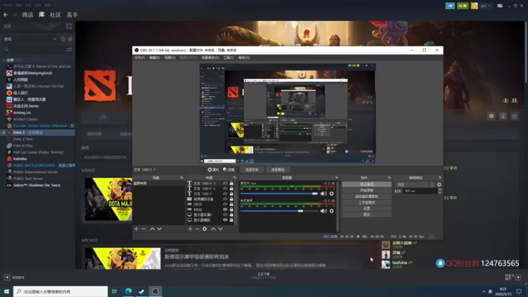The width and height of the screenshot is (528, 297).
Task: Open the OBS 文件(F) menu
Action: (x=140, y=57)
